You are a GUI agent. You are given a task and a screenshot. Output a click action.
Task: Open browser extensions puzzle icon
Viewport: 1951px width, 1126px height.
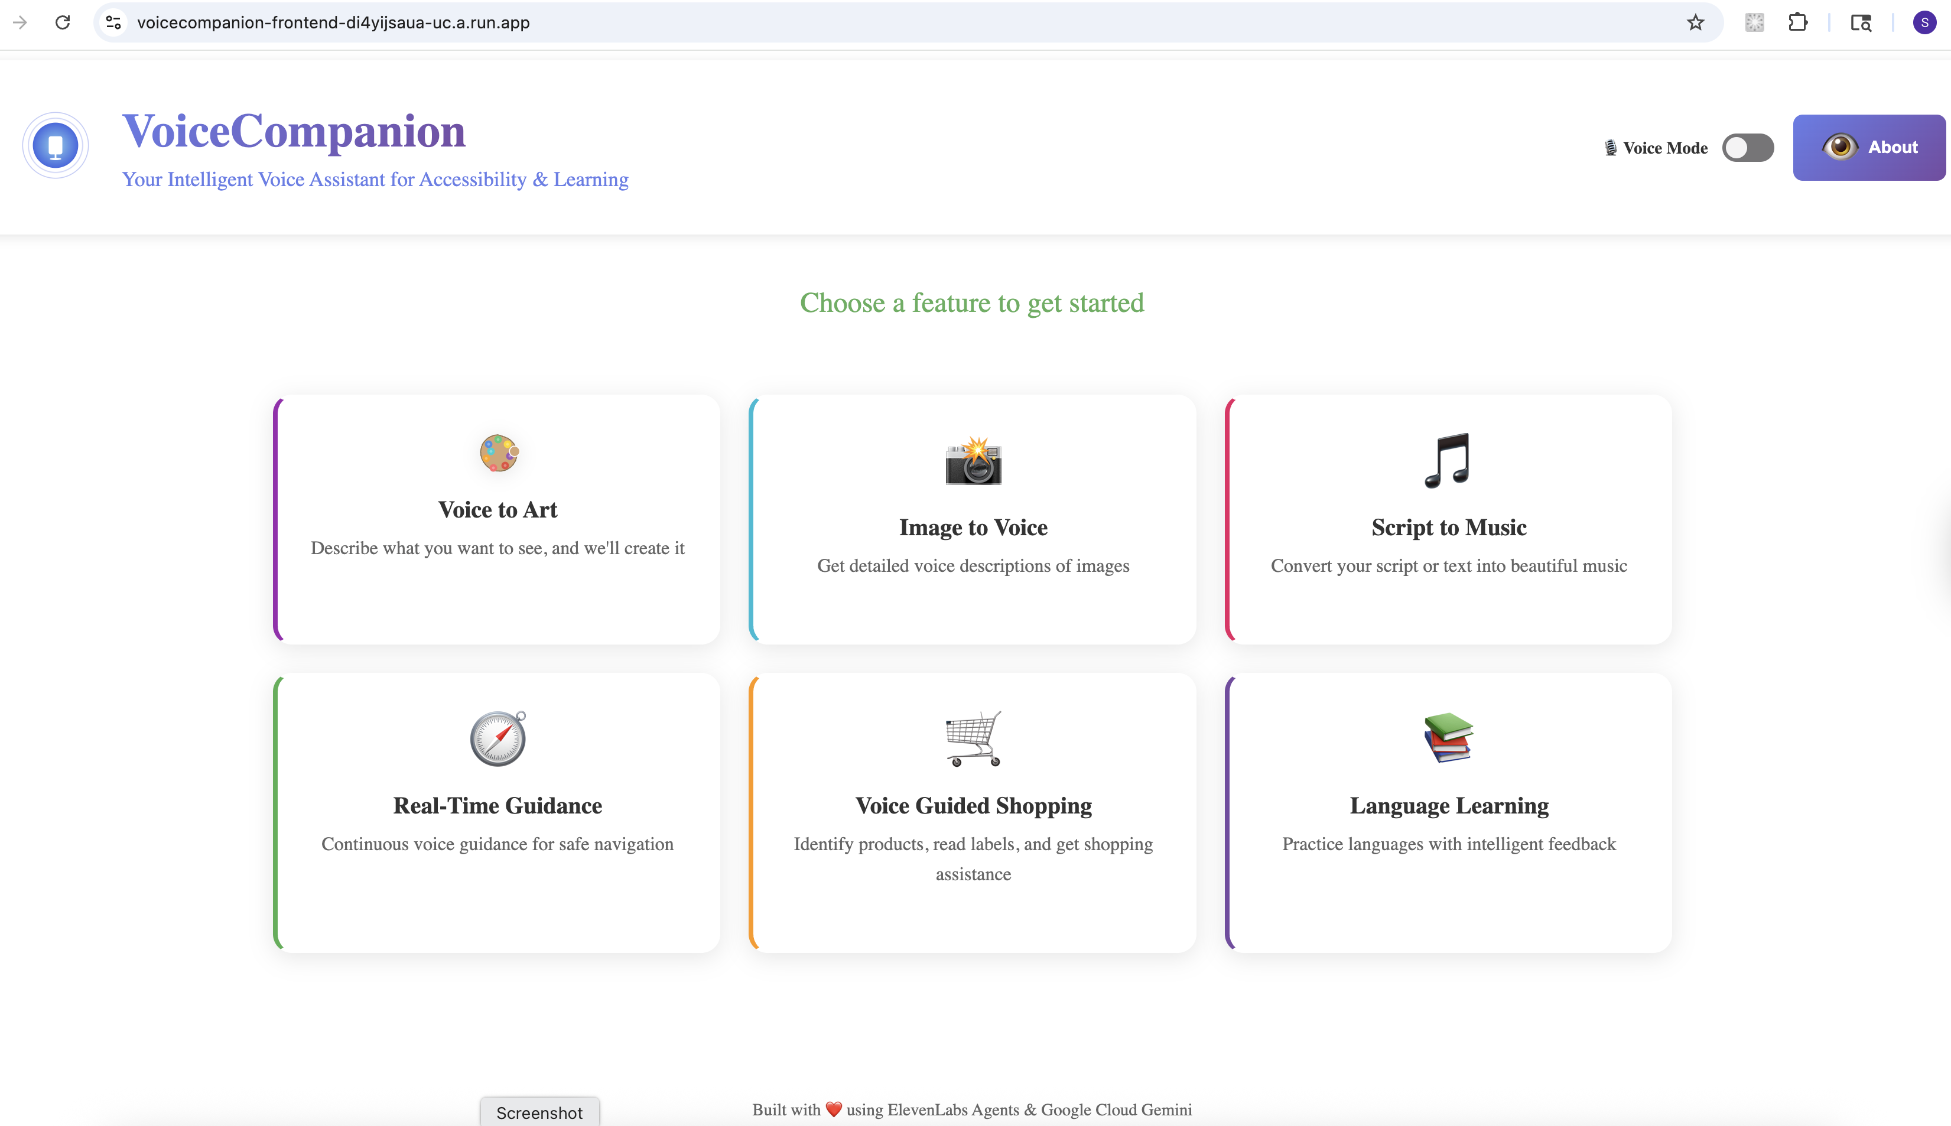point(1798,22)
